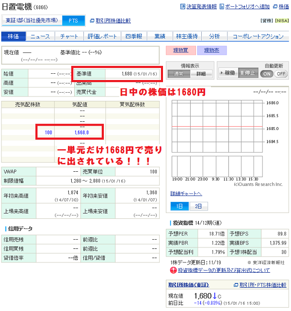Viewport: 291px width, 311px height.
Task: Open the コーポレートアクション tab
Action: (x=258, y=36)
